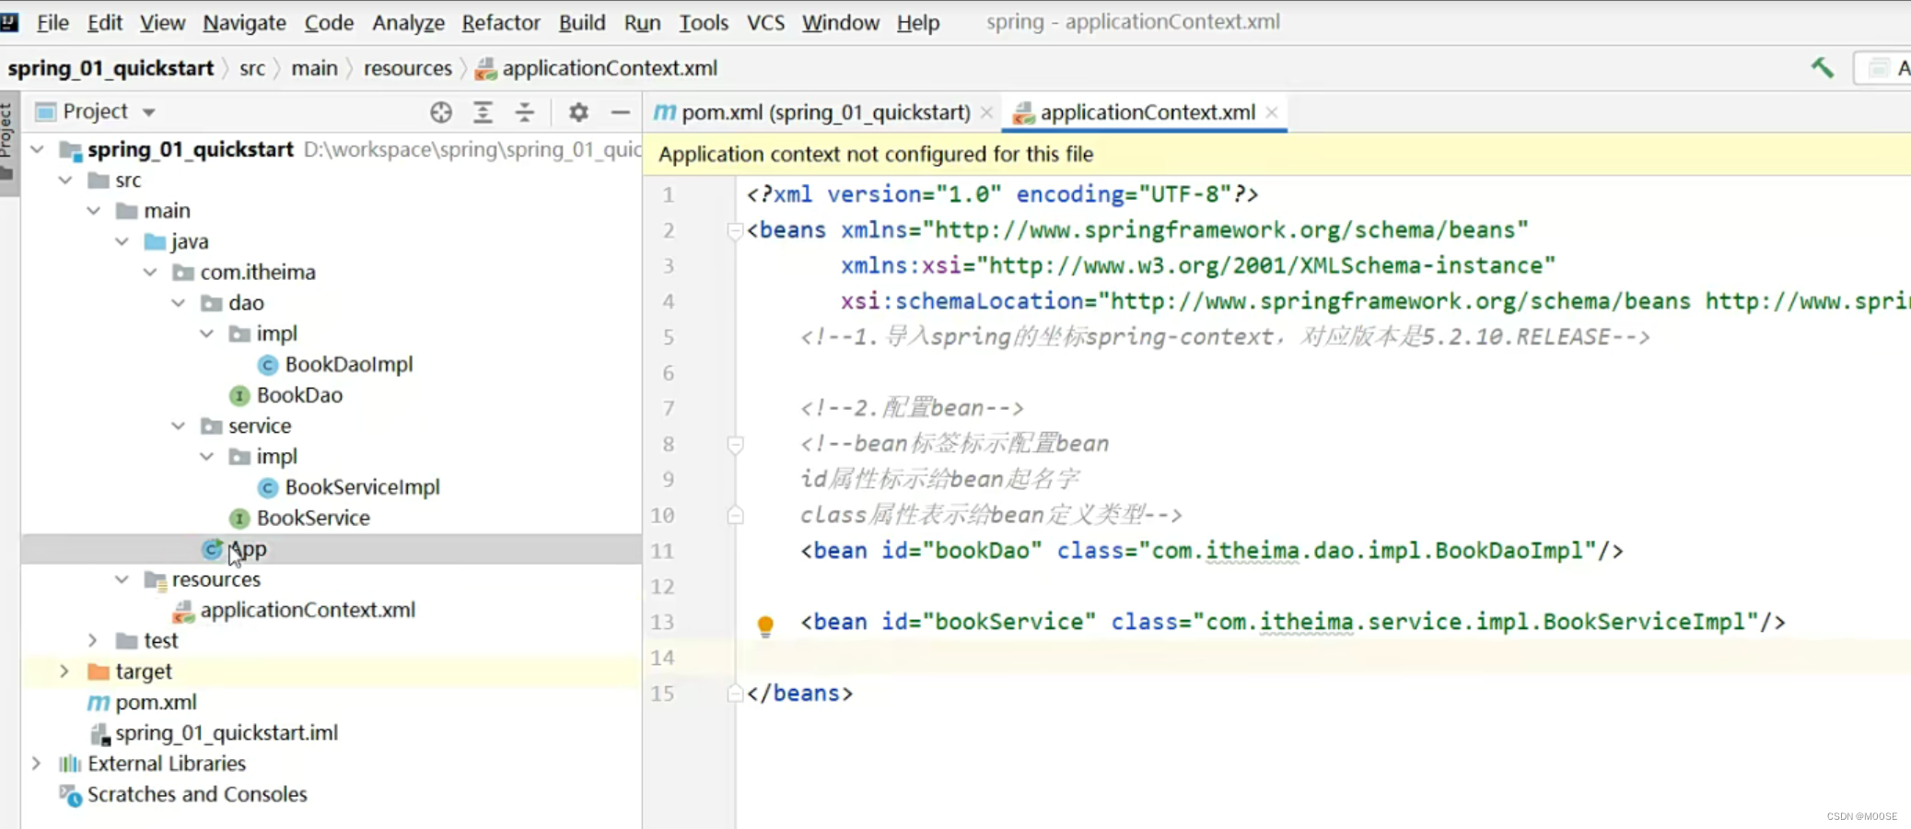Open the Project panel settings gear

(577, 111)
